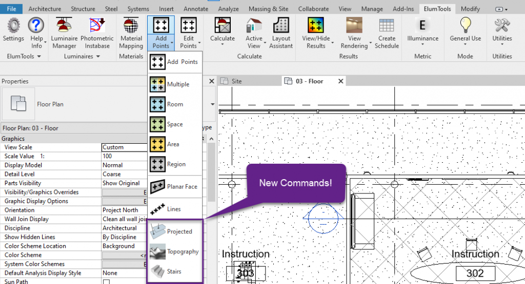The height and width of the screenshot is (284, 525).
Task: Open the Edit Points dropdown arrow
Action: click(199, 43)
